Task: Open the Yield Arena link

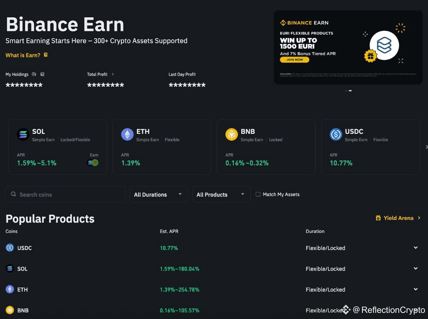Action: [398, 218]
